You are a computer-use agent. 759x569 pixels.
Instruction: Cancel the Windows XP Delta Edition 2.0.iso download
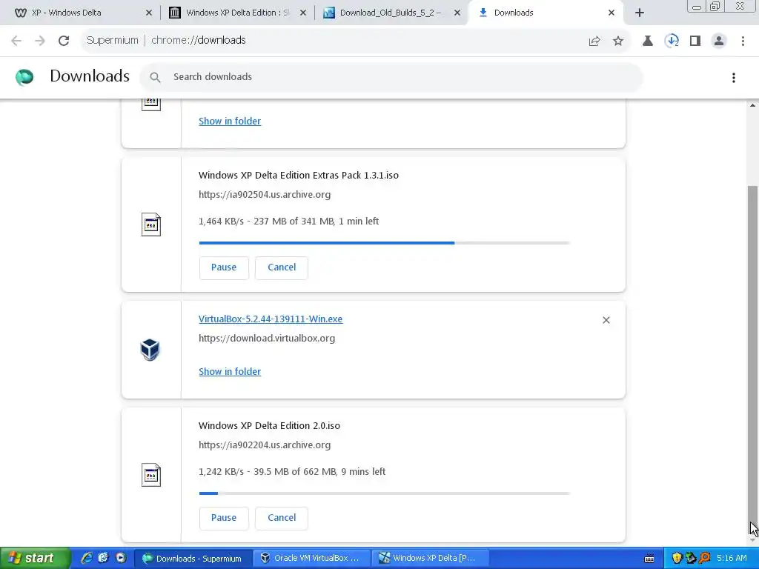tap(281, 518)
